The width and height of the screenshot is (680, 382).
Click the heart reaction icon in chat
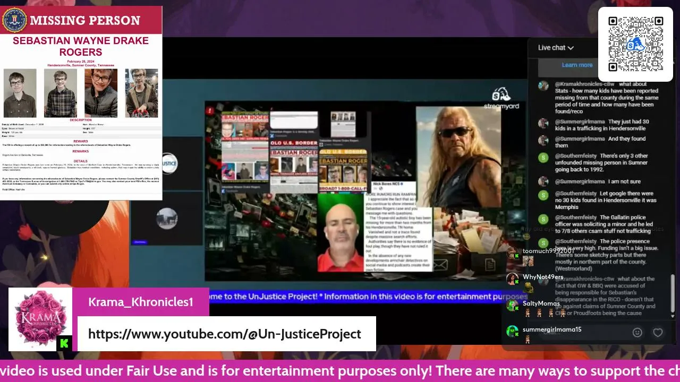(658, 333)
